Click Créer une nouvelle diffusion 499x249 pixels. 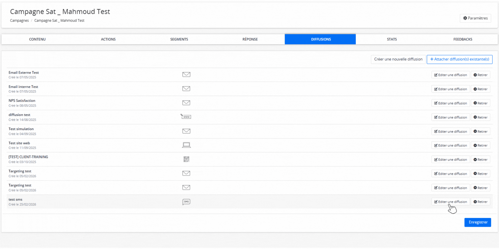[x=398, y=59]
